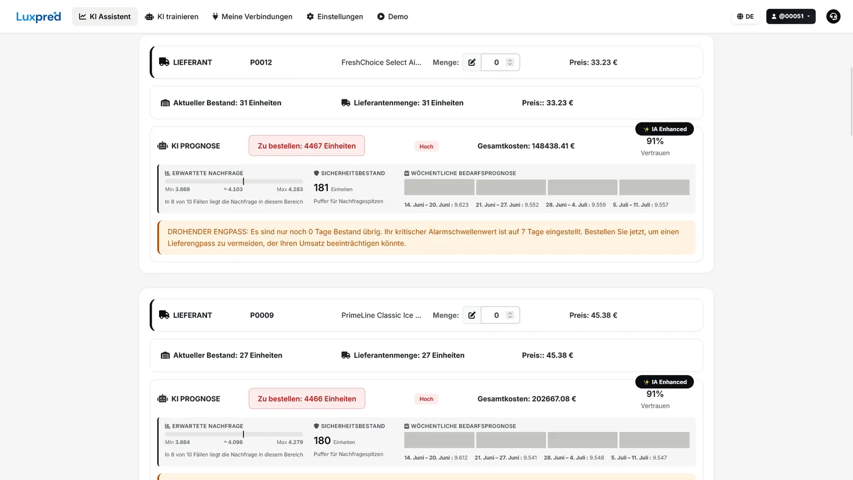Screen dimensions: 853x480
Task: Click the support headset icon
Action: pos(834,16)
